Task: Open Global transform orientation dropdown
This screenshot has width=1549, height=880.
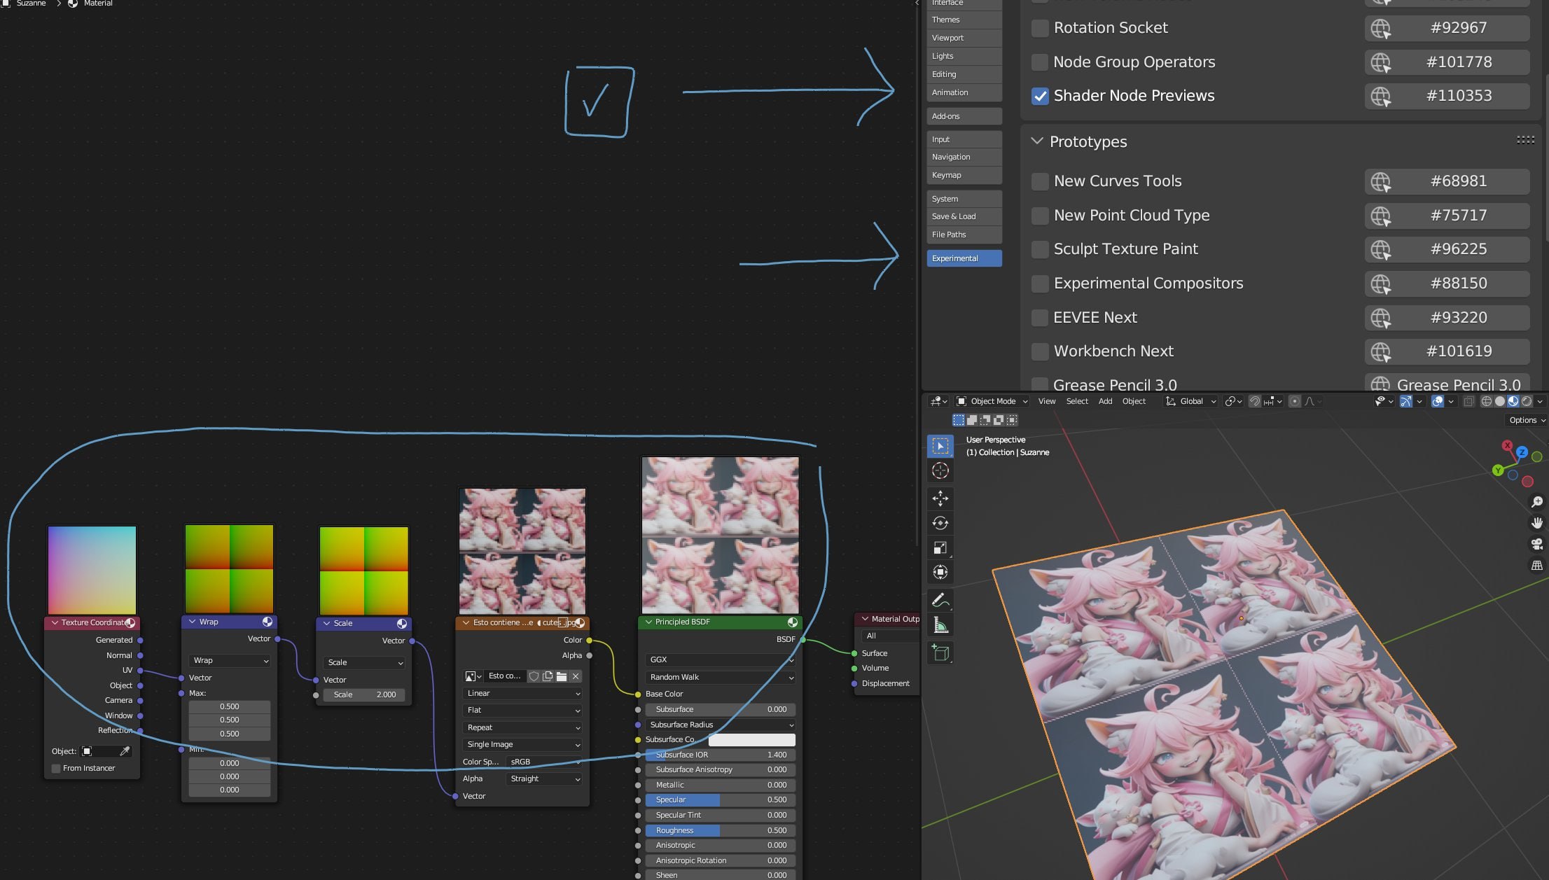Action: (1190, 401)
